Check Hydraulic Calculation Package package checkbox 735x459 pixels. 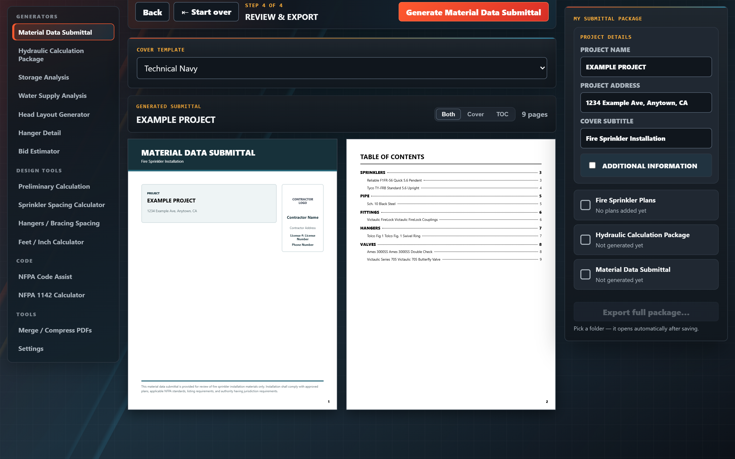click(585, 239)
